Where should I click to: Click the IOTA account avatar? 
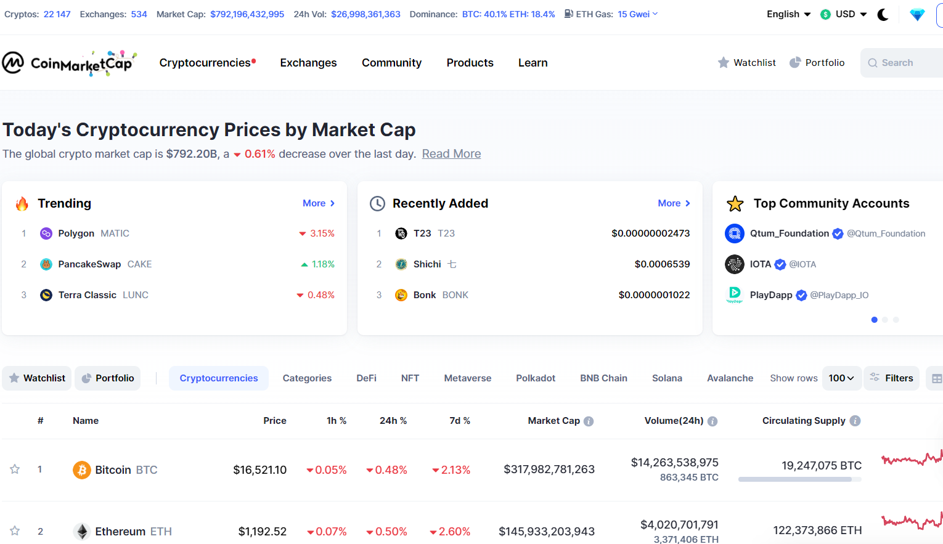(x=735, y=264)
